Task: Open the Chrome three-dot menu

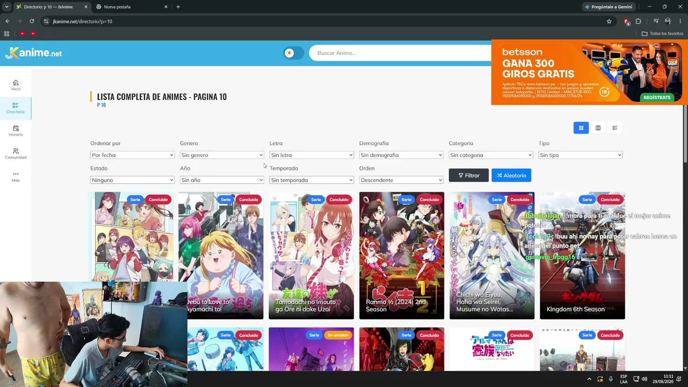Action: [680, 21]
